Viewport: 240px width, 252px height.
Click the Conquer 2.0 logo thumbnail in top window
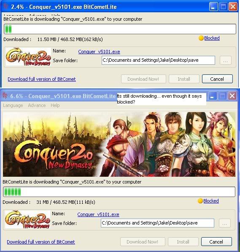coord(28,57)
